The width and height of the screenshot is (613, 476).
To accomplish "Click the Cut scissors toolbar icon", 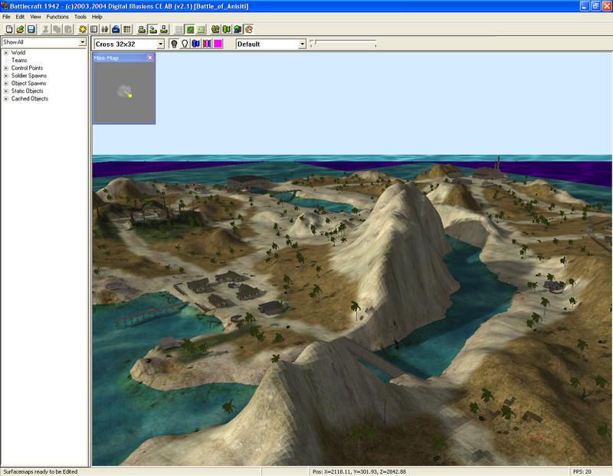I will pyautogui.click(x=46, y=29).
